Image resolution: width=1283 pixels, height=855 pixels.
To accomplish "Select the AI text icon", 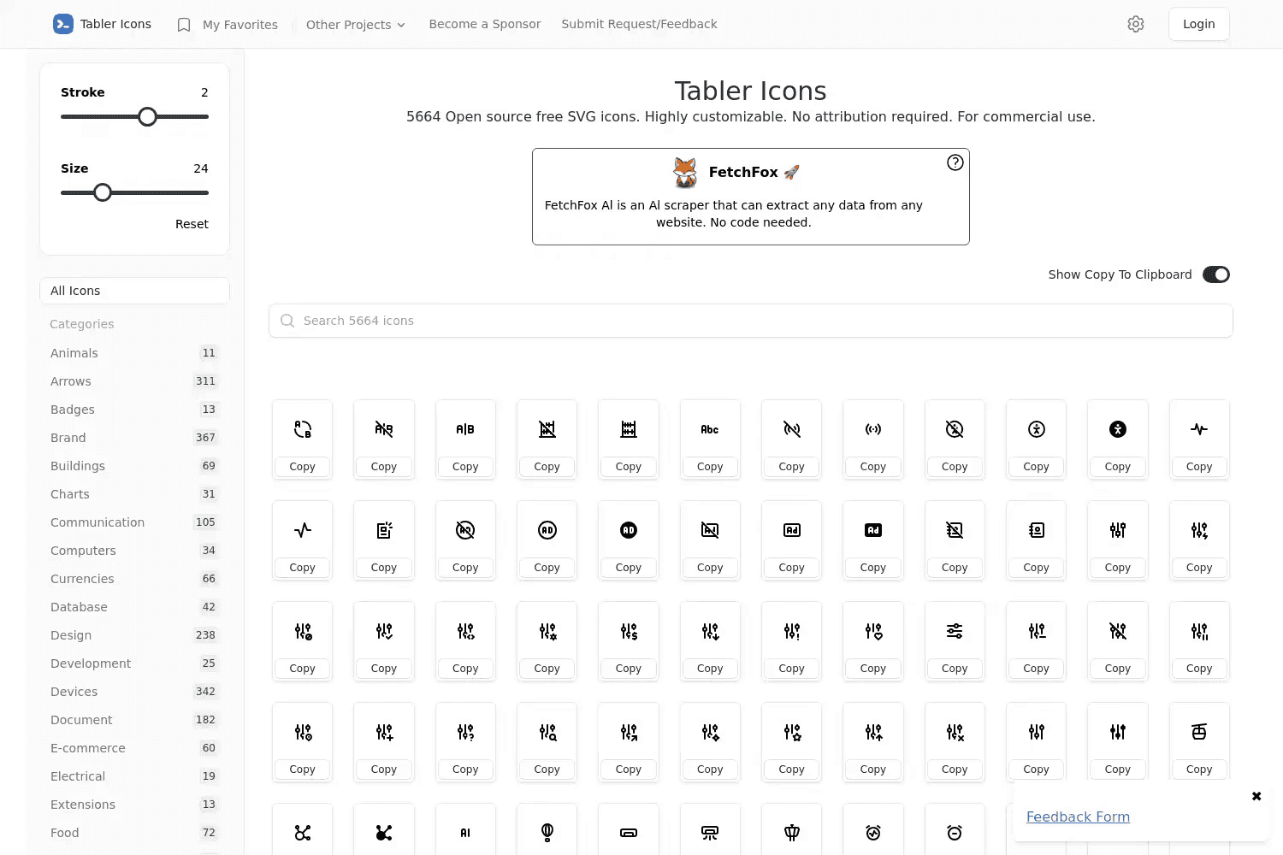I will pos(465,833).
